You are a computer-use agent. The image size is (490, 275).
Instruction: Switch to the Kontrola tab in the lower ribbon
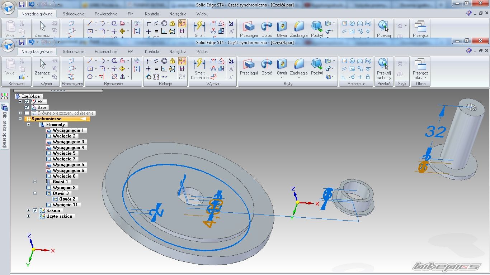click(152, 52)
